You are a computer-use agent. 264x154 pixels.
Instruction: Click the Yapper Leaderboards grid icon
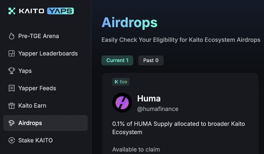click(12, 53)
